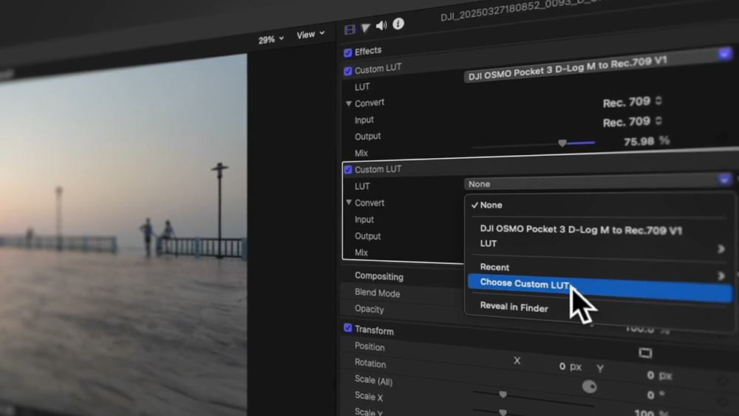Choose Custom LUT menu item

(x=600, y=287)
